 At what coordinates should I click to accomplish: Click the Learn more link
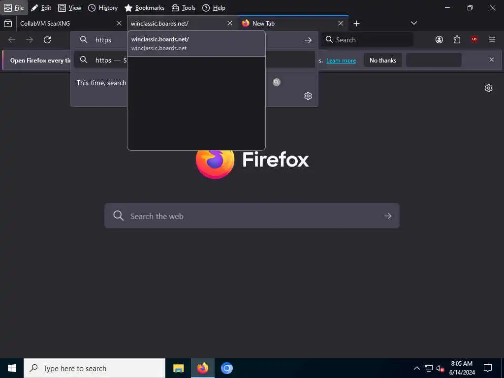coord(341,61)
